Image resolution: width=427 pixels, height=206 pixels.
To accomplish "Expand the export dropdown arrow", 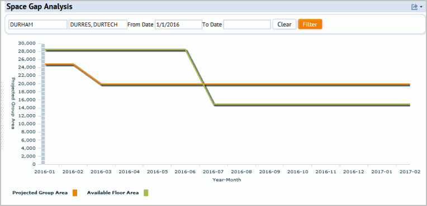I will pyautogui.click(x=421, y=7).
